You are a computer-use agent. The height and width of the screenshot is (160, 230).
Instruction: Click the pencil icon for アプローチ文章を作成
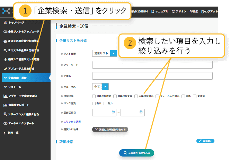[x=6, y=69]
